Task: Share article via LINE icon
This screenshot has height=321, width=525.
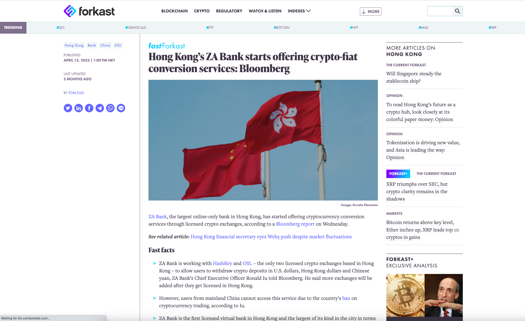Action: [121, 108]
